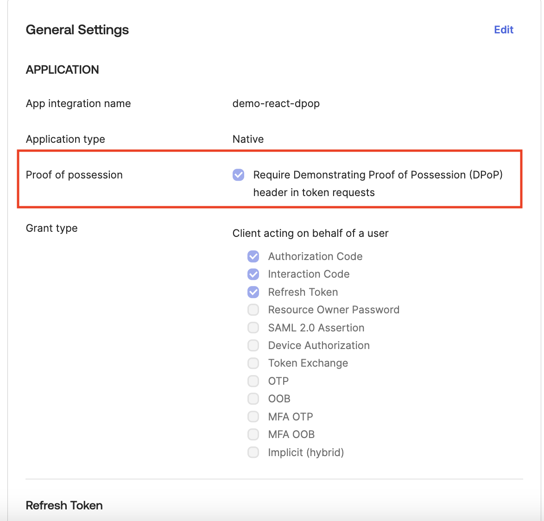Click the Refresh Token section heading

pyautogui.click(x=64, y=505)
